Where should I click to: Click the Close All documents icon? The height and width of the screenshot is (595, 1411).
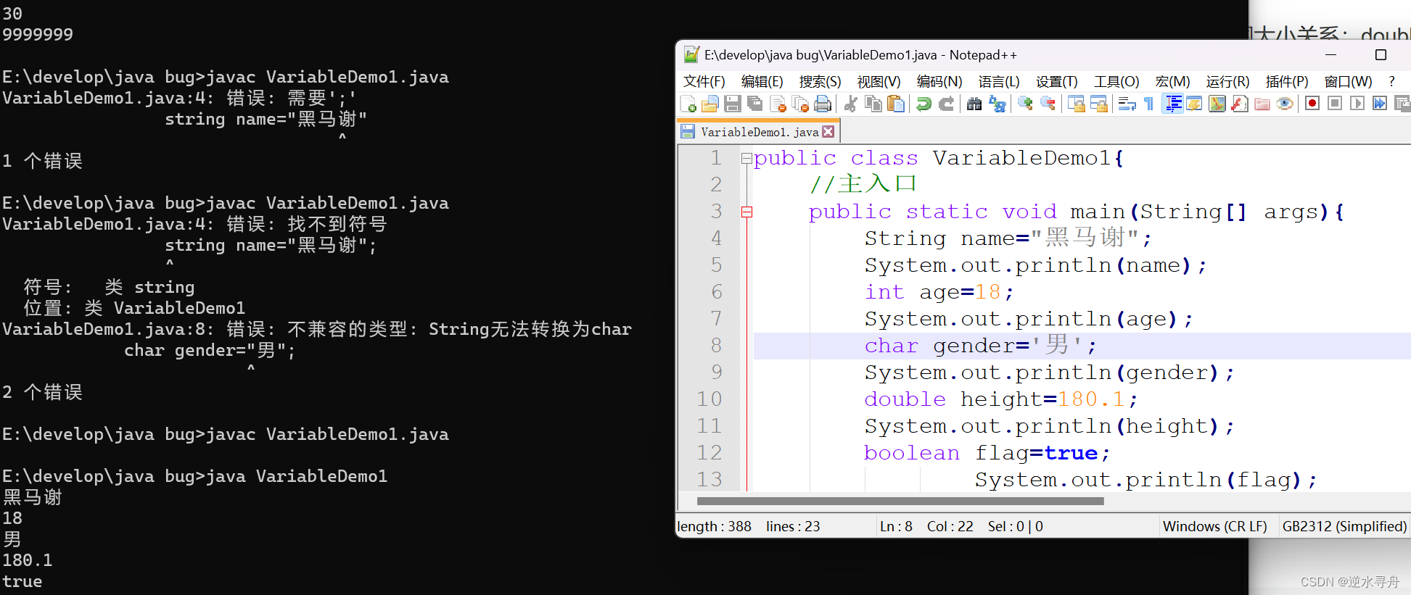point(800,104)
